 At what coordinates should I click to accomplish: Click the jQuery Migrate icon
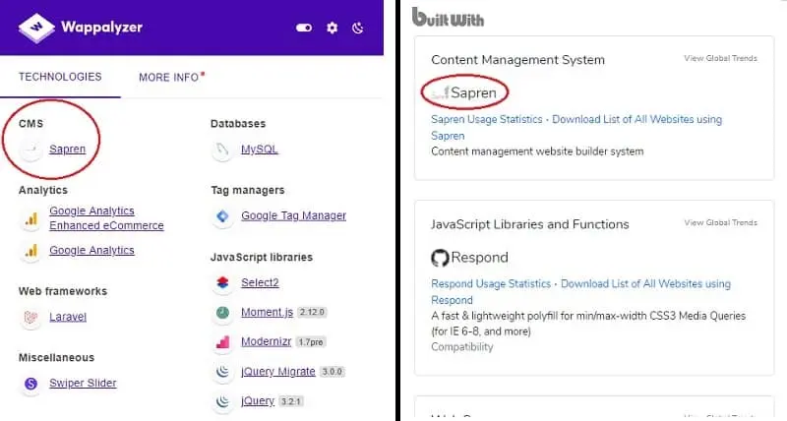tap(222, 372)
